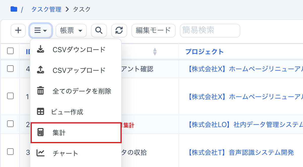Select CSVアップロード from the menu
The height and width of the screenshot is (167, 303).
(x=76, y=70)
